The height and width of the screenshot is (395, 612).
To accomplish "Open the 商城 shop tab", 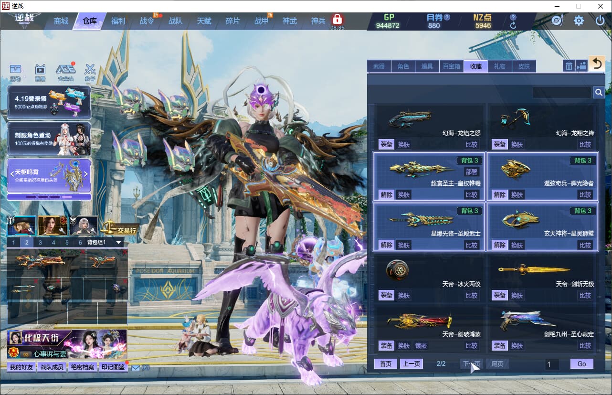I will pyautogui.click(x=61, y=21).
